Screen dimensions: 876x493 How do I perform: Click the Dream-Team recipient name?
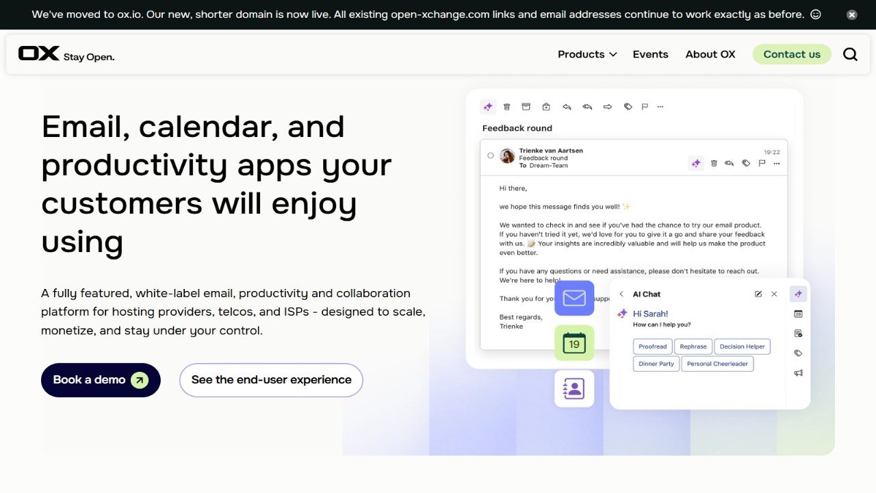pos(548,166)
